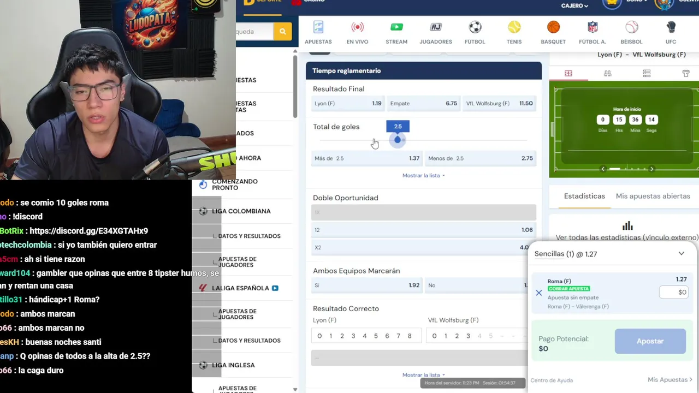
Task: Go to next slide in match widget
Action: click(651, 169)
